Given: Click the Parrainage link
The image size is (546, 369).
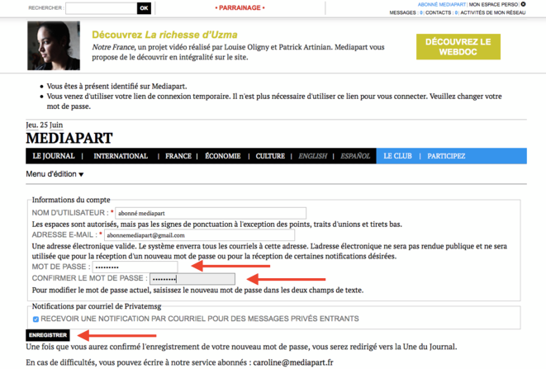Looking at the screenshot, I should click(240, 7).
